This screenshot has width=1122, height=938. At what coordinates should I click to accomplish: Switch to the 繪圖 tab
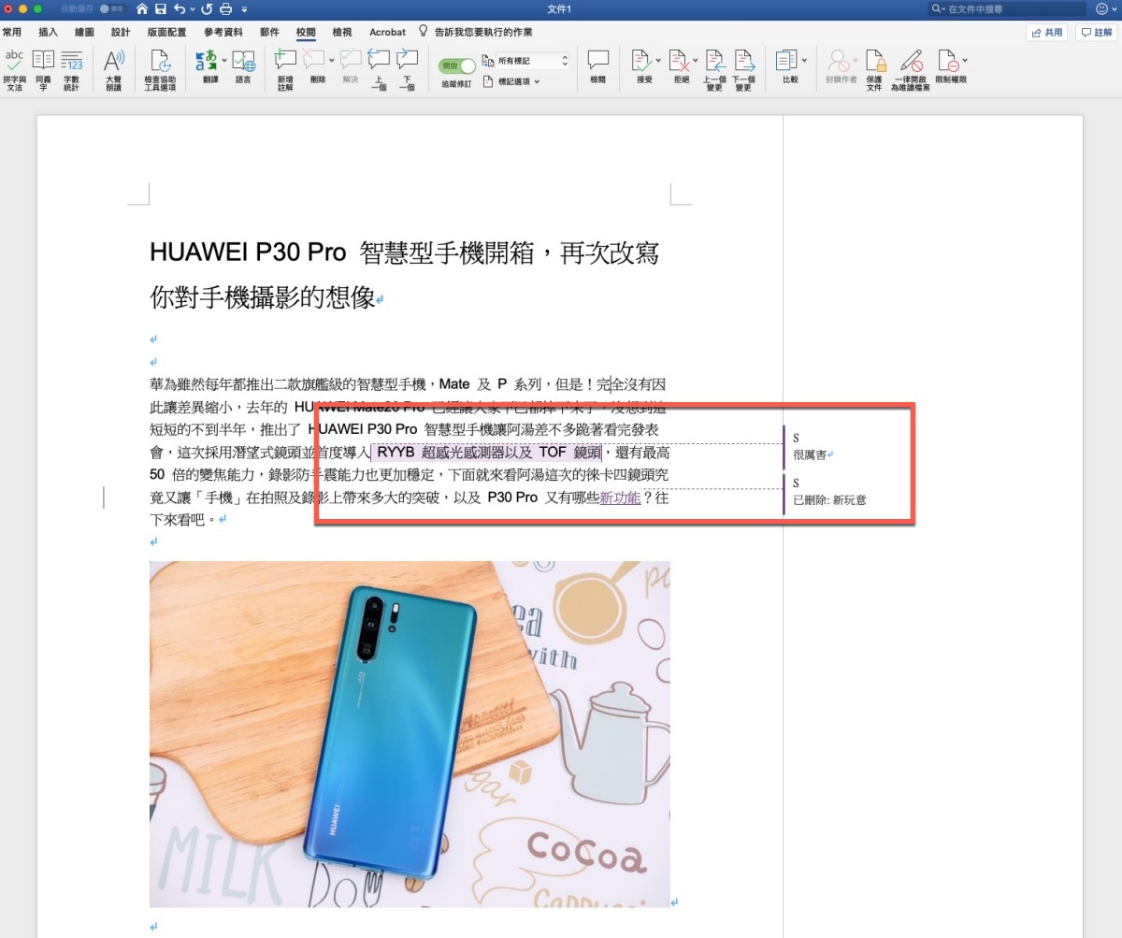click(84, 32)
